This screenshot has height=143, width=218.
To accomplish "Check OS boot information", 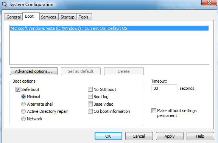I will [90, 111].
